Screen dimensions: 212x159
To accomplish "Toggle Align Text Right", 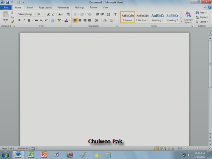I will point(85,20).
